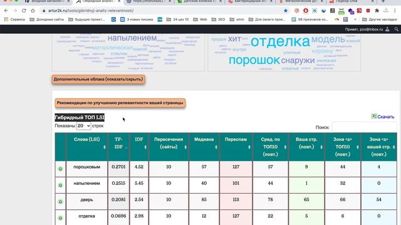Click the Привет, pzo@inbox.ru greeting

pos(364,29)
